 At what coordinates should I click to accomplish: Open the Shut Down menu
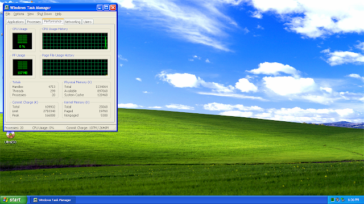(44, 14)
